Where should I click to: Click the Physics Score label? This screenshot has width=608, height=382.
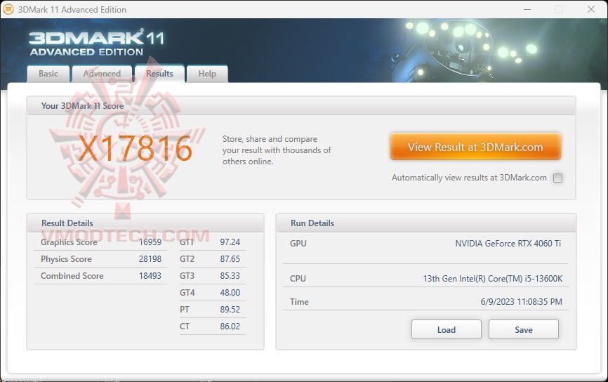(x=66, y=258)
